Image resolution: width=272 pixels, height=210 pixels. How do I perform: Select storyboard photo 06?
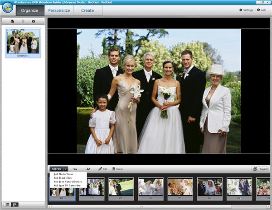click(x=210, y=189)
